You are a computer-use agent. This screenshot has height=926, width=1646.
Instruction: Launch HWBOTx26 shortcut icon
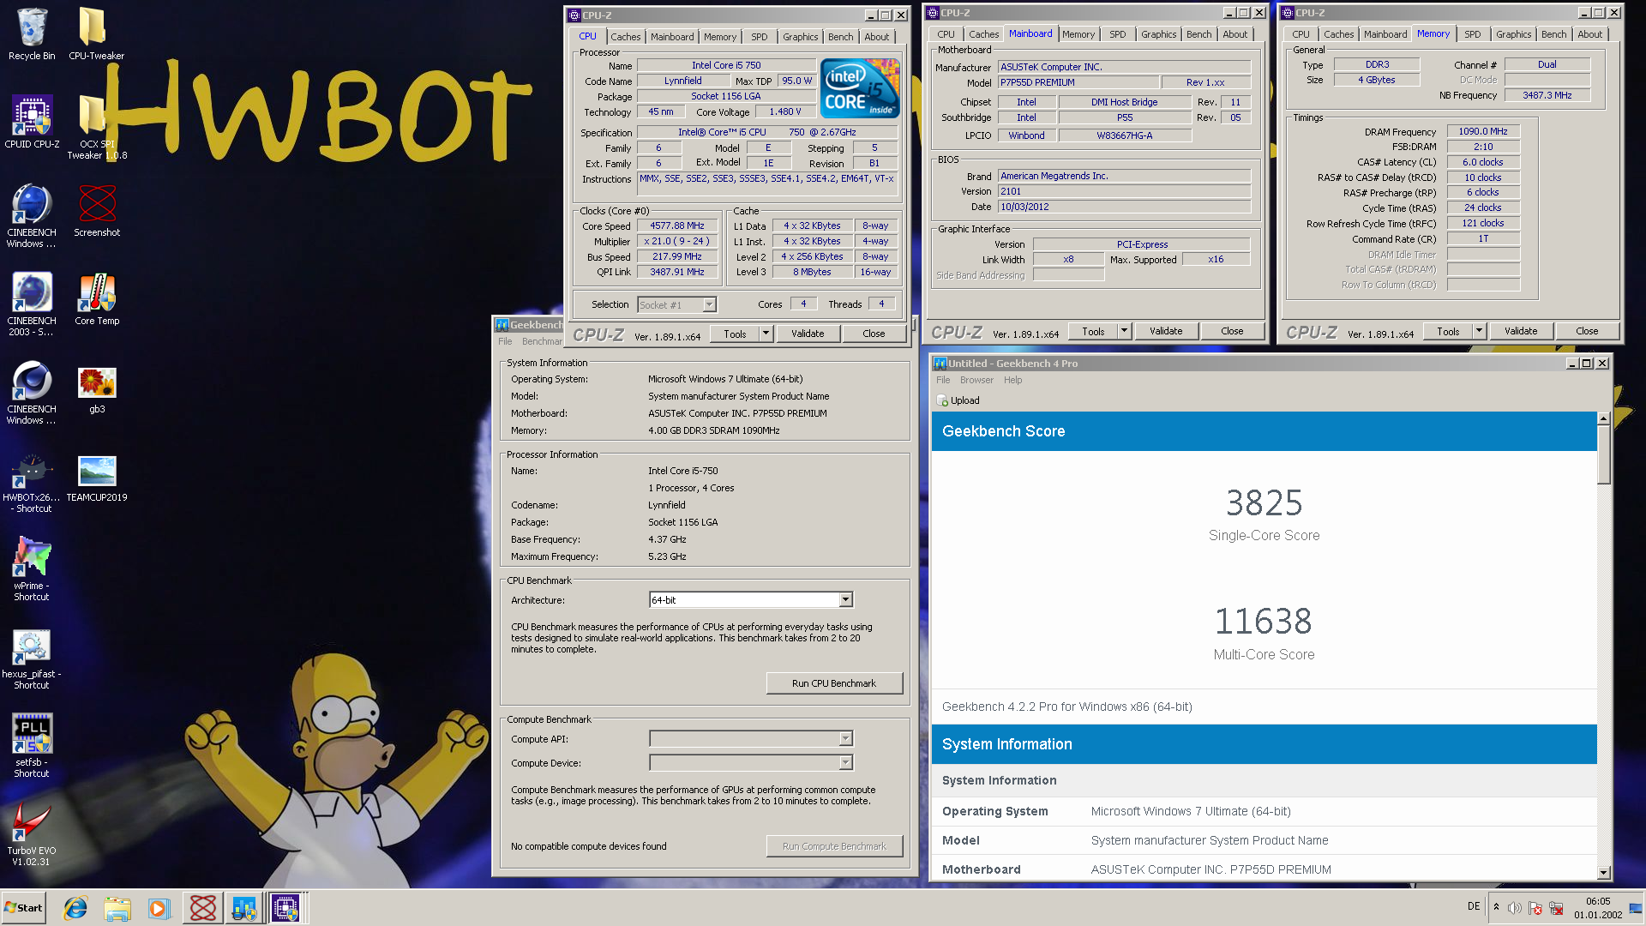point(32,481)
